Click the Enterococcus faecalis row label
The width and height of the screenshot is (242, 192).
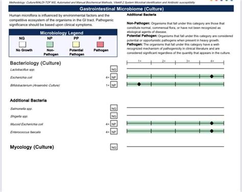26,132
